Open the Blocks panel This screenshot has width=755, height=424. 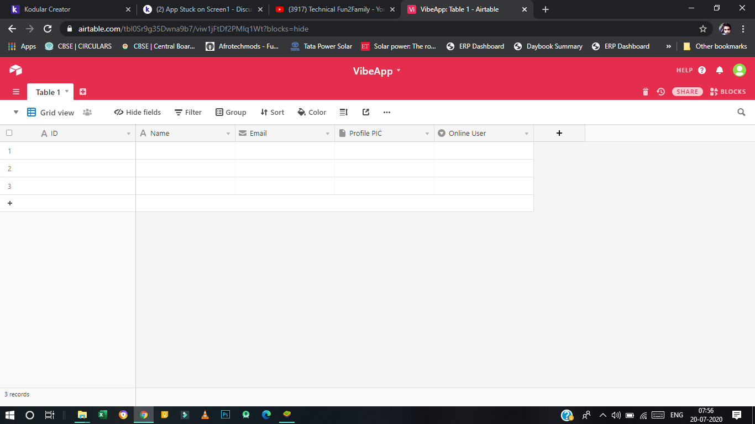728,92
